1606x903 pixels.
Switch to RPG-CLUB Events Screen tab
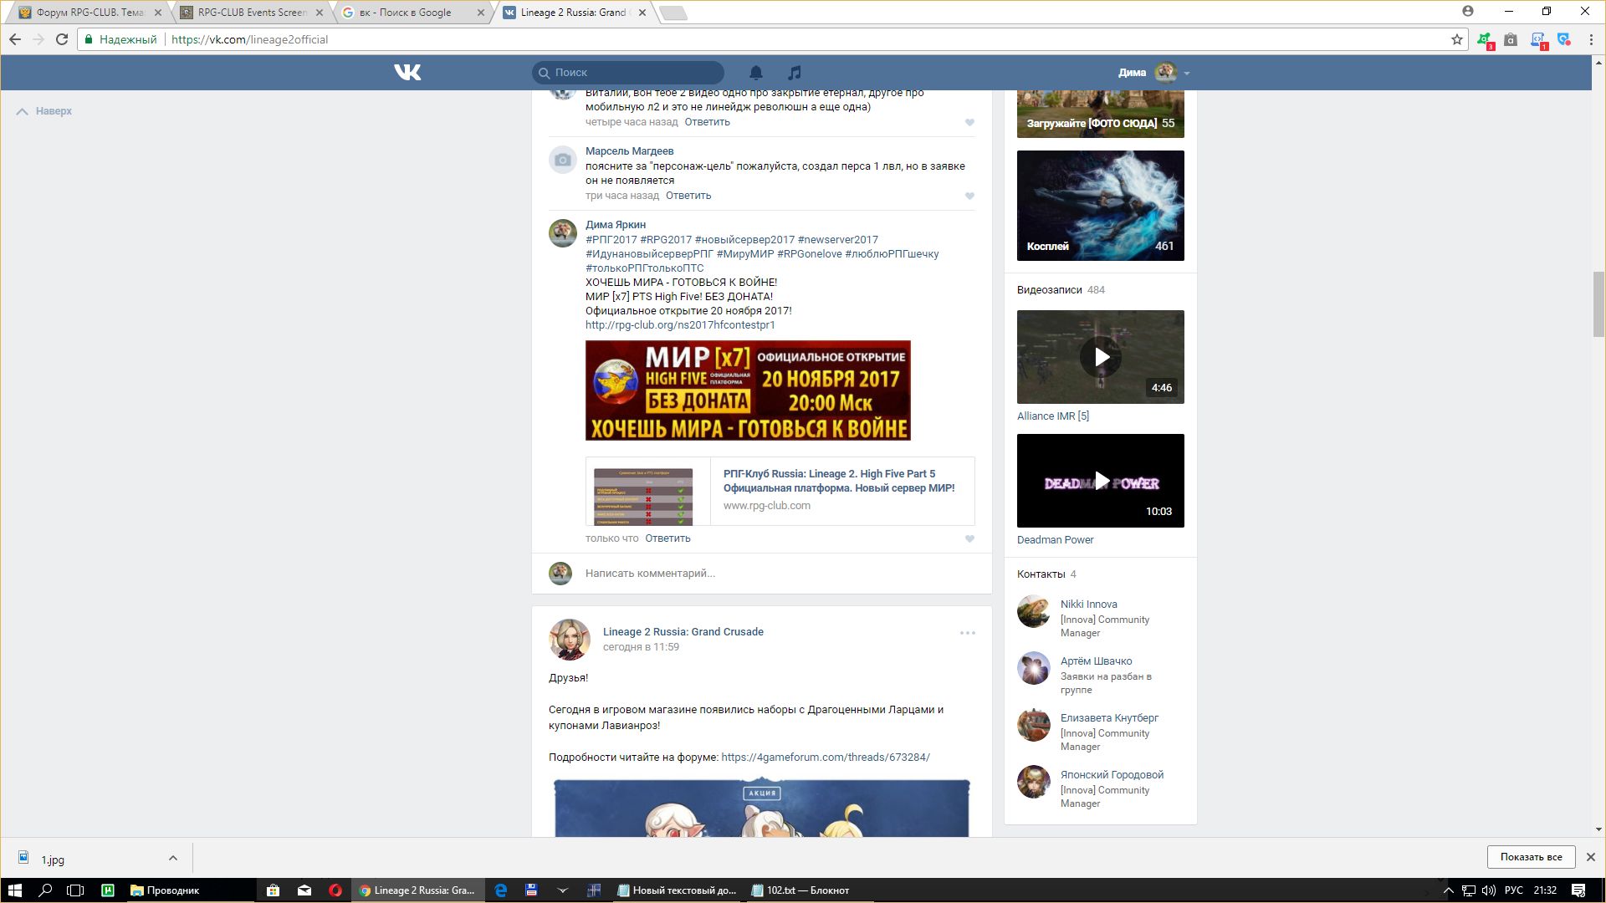click(x=251, y=13)
